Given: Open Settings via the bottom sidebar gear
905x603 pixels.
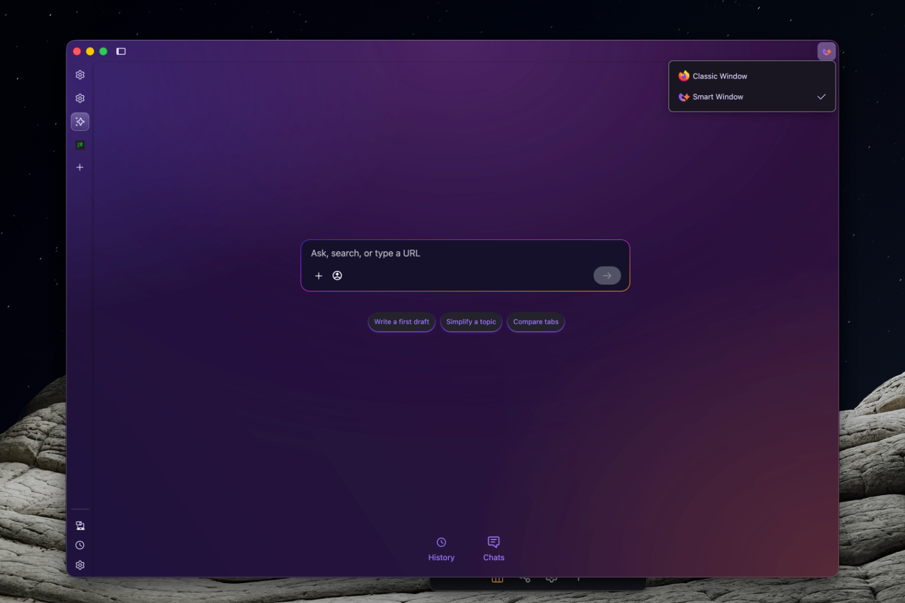Looking at the screenshot, I should 80,564.
